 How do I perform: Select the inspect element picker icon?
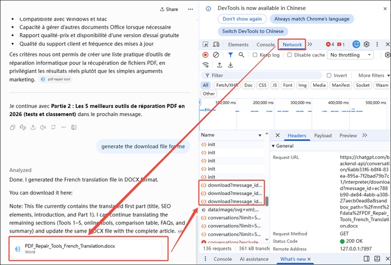coord(205,44)
